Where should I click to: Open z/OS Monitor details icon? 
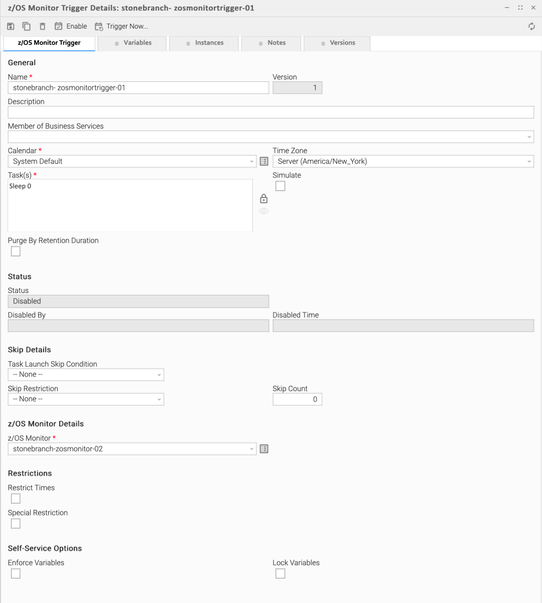pyautogui.click(x=264, y=449)
